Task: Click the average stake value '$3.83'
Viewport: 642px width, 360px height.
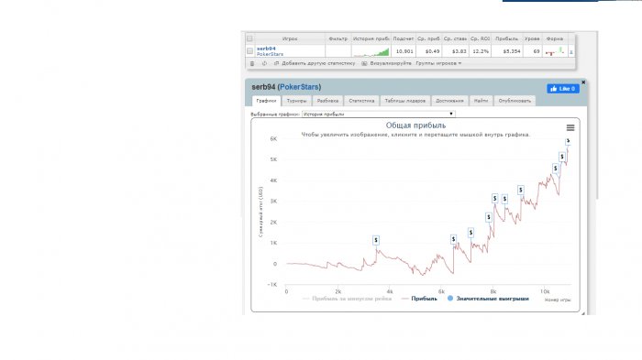Action: tap(459, 51)
